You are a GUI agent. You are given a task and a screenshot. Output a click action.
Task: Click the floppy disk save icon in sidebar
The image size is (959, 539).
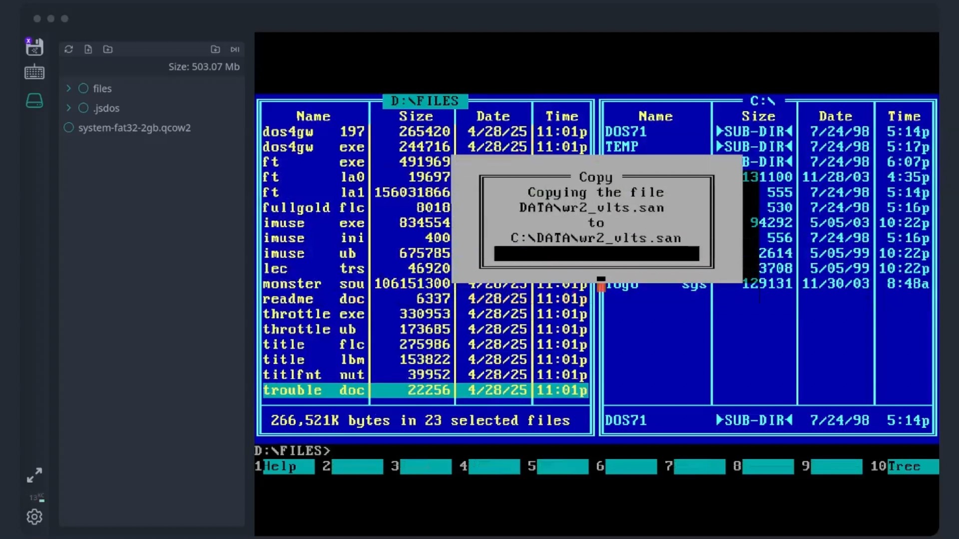click(x=34, y=46)
